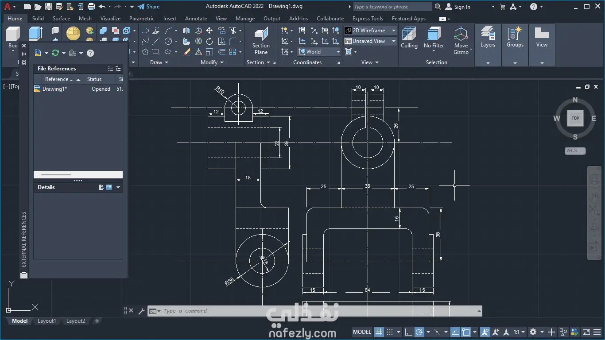605x340 pixels.
Task: Click the Attach DWG icon in External References
Action: [38, 53]
